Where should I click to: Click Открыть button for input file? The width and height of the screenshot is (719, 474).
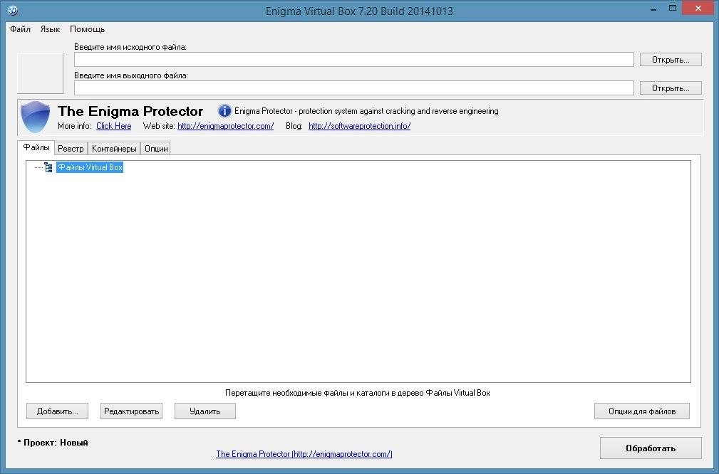(x=671, y=60)
